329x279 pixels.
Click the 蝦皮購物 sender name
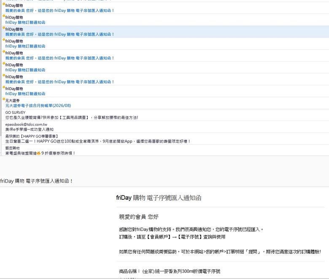tap(12, 148)
